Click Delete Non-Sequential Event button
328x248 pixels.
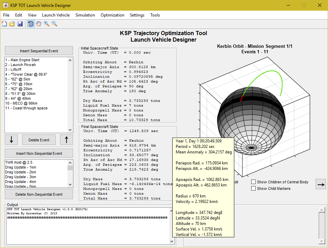click(39, 194)
